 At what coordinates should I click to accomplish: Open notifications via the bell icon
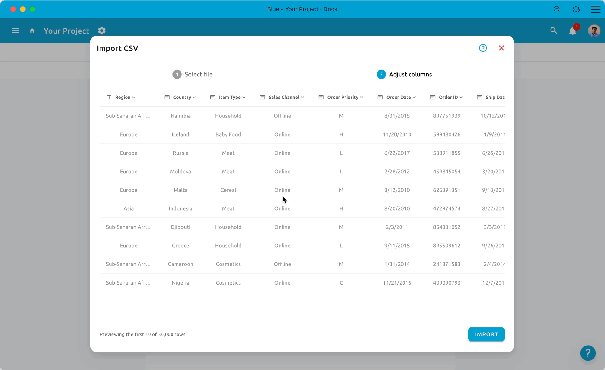pos(572,31)
